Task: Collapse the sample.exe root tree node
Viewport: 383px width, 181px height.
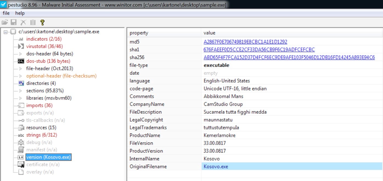Action: [6, 32]
